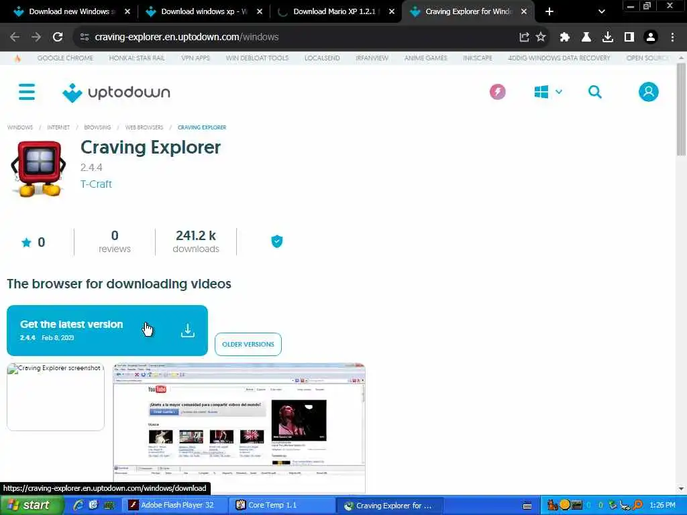Open the user profile icon on Uptodown
The image size is (687, 515).
click(x=649, y=92)
